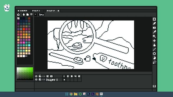173x97 pixels.
Task: Pick the cyan palette swatch
Action: click(29, 45)
